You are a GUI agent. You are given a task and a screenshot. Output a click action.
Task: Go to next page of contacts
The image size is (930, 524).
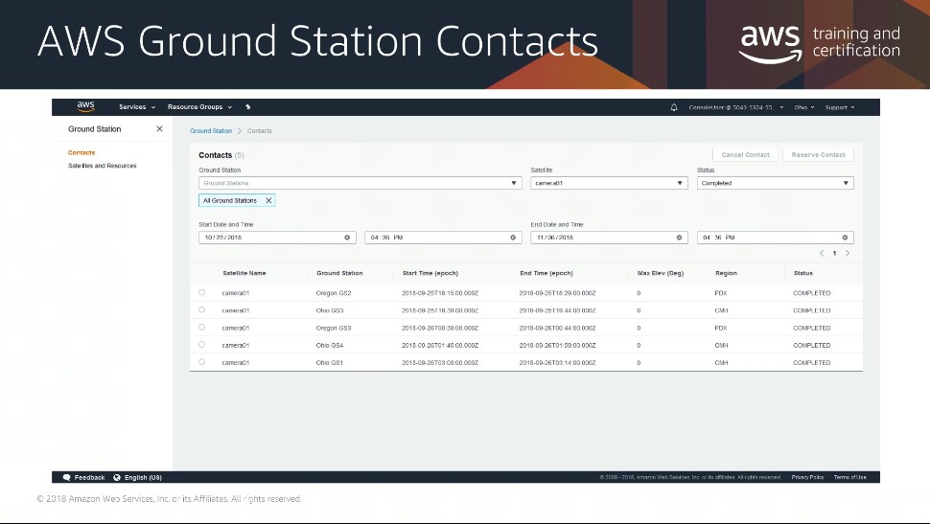tap(848, 253)
